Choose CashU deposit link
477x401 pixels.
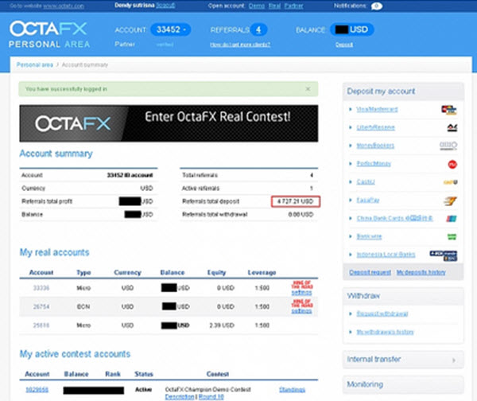click(366, 181)
